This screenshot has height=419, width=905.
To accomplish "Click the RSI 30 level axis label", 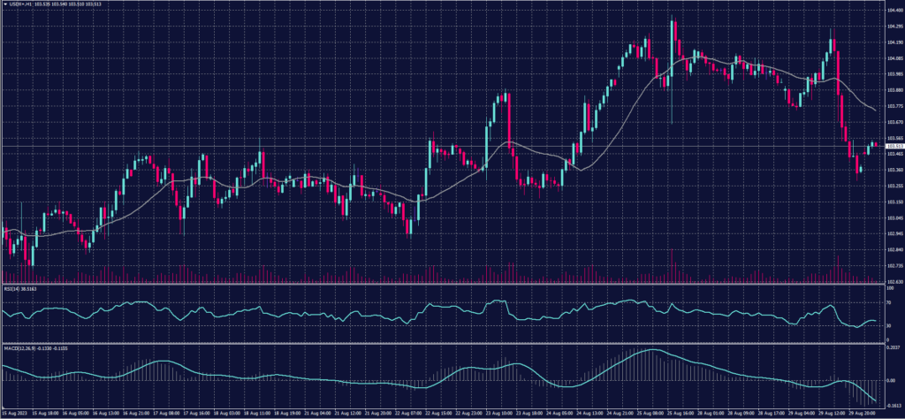I will (x=887, y=325).
